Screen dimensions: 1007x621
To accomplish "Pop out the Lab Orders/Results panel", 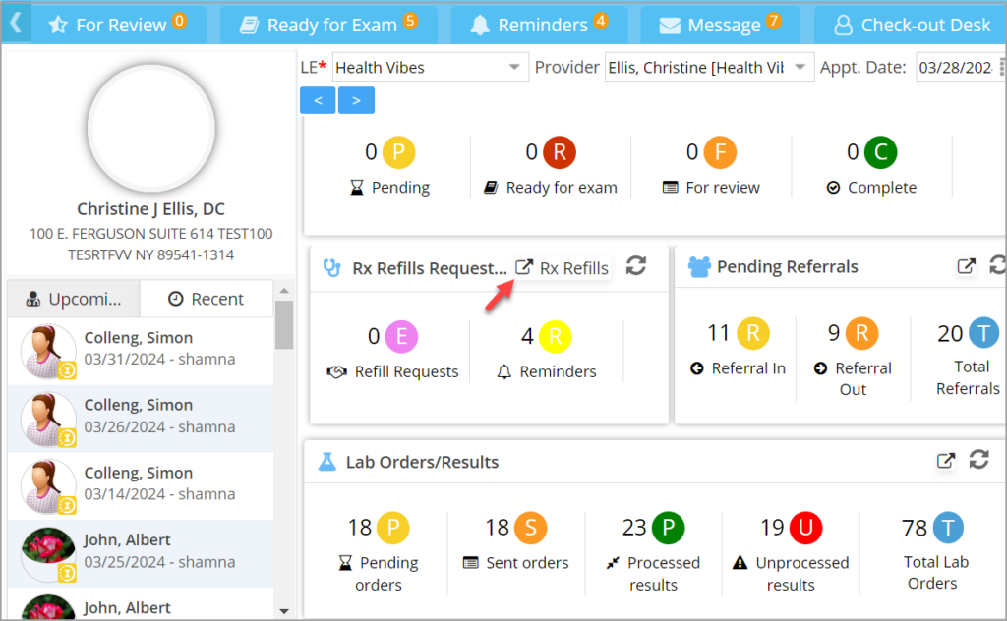I will [x=946, y=460].
